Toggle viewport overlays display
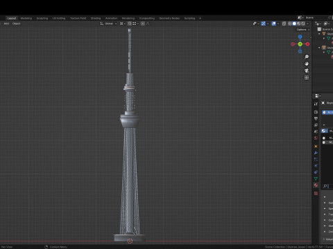This screenshot has width=333, height=249. [x=274, y=24]
